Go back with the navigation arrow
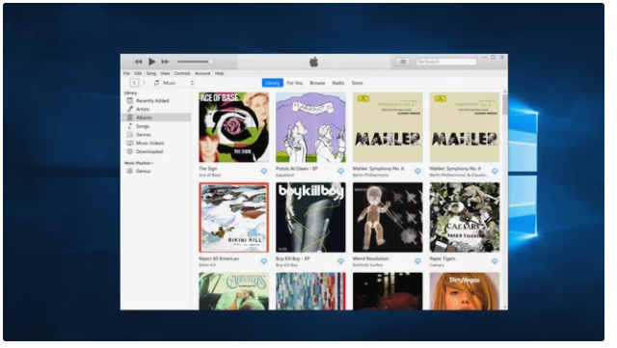 point(135,83)
